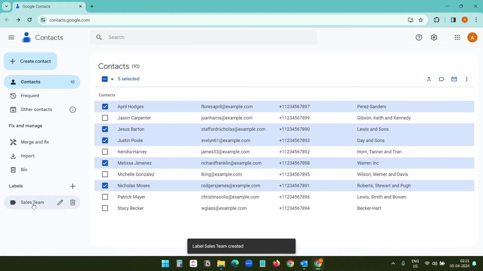Image resolution: width=483 pixels, height=271 pixels.
Task: Click the 5 selected text
Action: click(x=128, y=79)
